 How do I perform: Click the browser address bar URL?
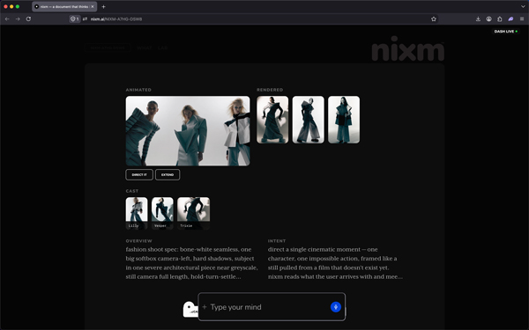point(116,18)
